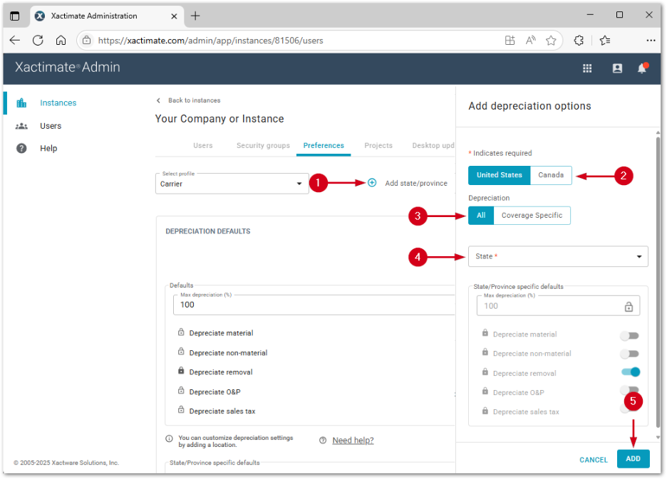
Task: Open the split screen icon in address bar
Action: (x=510, y=41)
